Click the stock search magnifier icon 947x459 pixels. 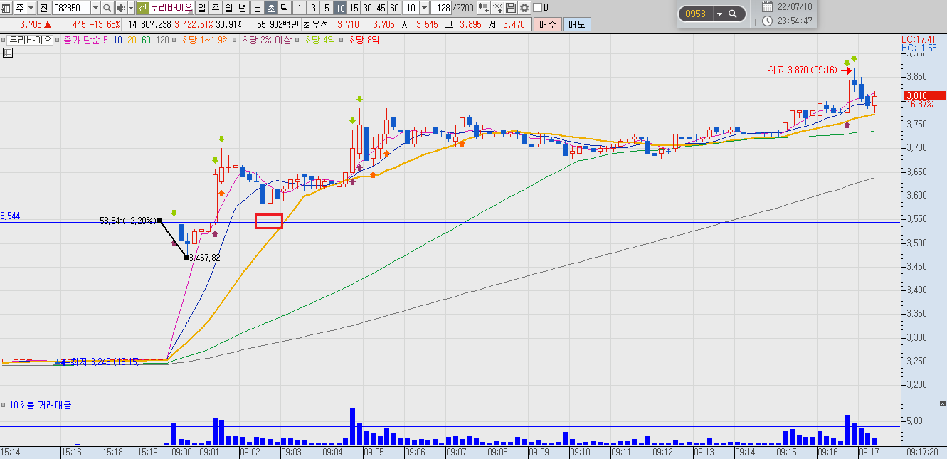tap(107, 8)
